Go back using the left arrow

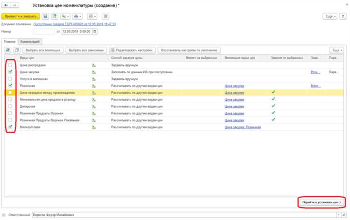point(6,5)
